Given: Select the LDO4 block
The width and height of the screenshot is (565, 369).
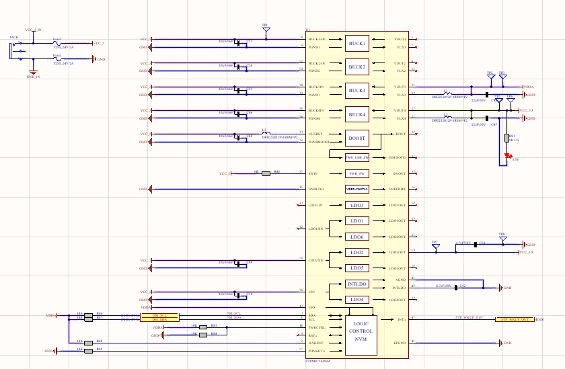Looking at the screenshot, I should coord(356,300).
